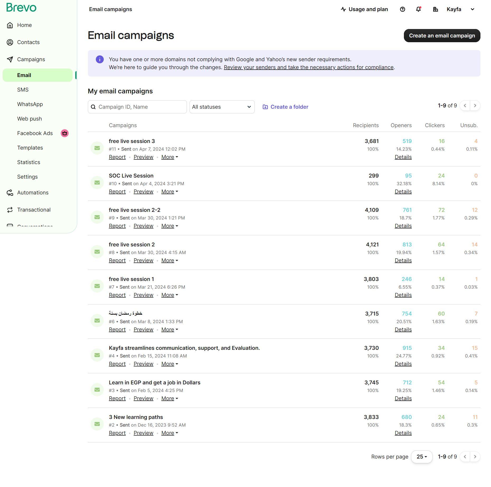Go to Templates in sidebar
This screenshot has height=487, width=491.
30,148
